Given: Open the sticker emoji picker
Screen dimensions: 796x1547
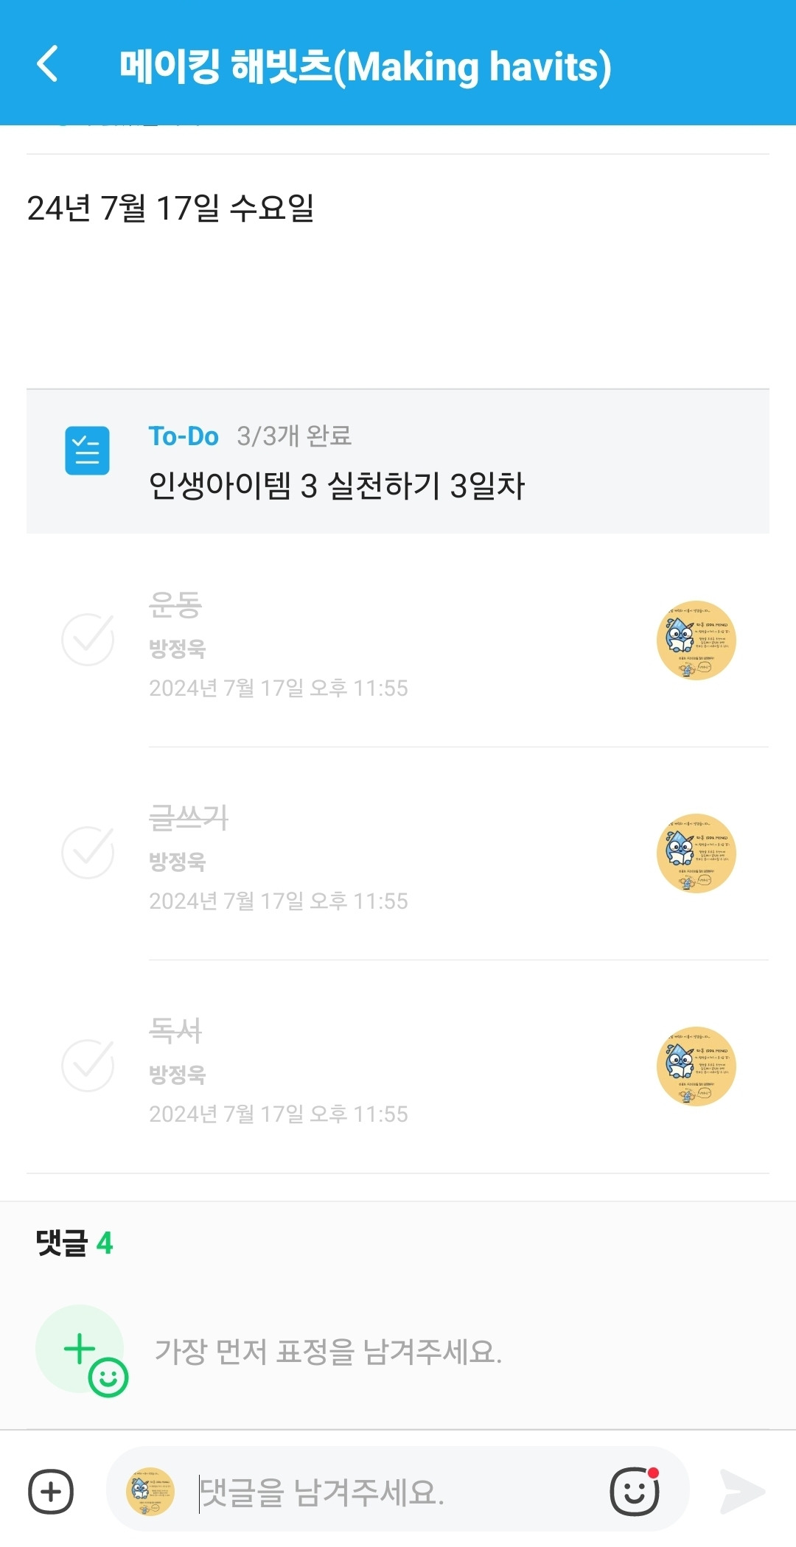Looking at the screenshot, I should coord(634,1492).
